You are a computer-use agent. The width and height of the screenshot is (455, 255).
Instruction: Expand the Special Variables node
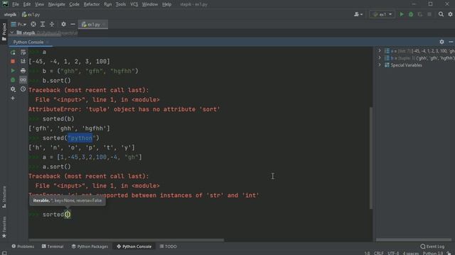379,65
